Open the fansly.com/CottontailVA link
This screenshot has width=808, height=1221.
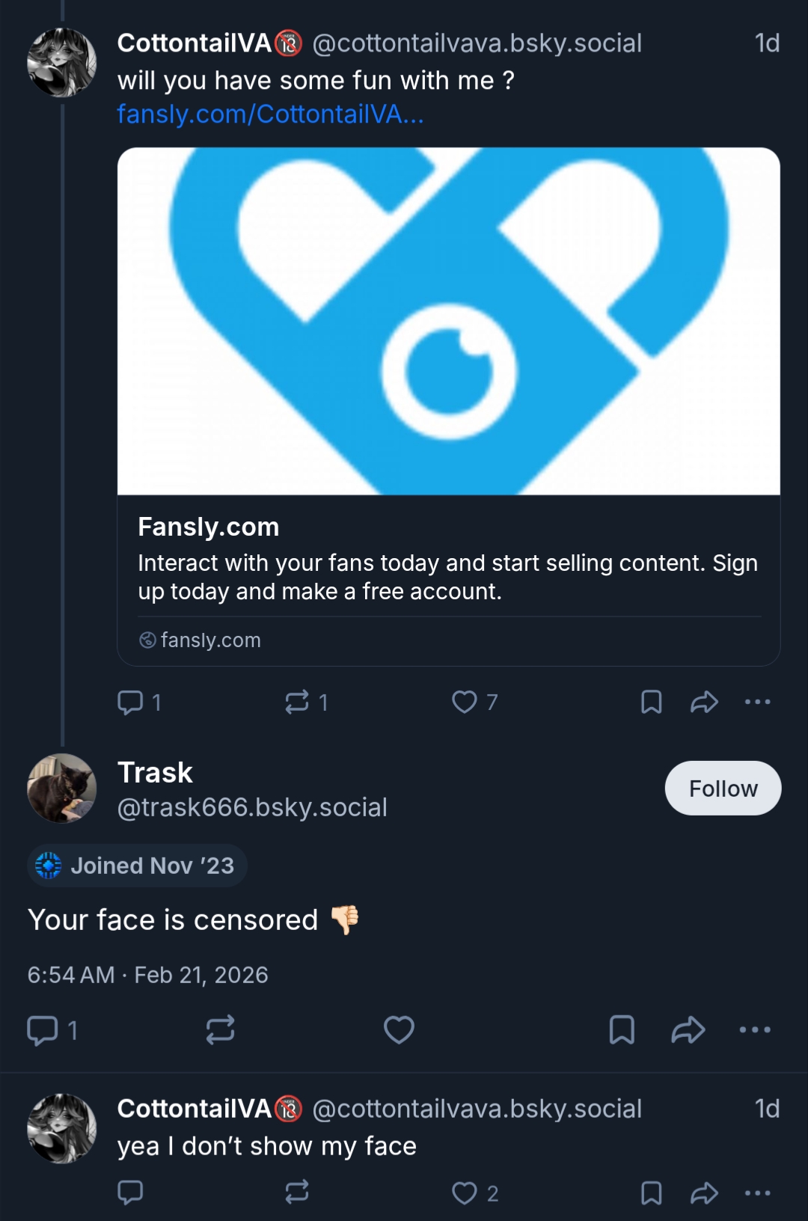[x=270, y=114]
